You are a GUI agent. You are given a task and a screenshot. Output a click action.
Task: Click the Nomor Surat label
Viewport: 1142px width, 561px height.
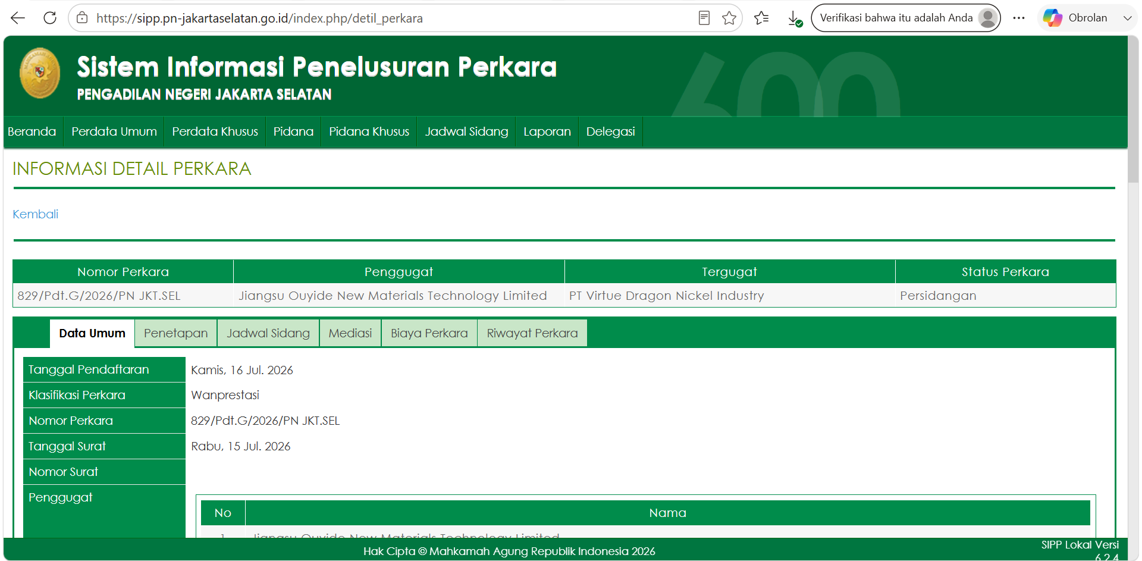104,472
